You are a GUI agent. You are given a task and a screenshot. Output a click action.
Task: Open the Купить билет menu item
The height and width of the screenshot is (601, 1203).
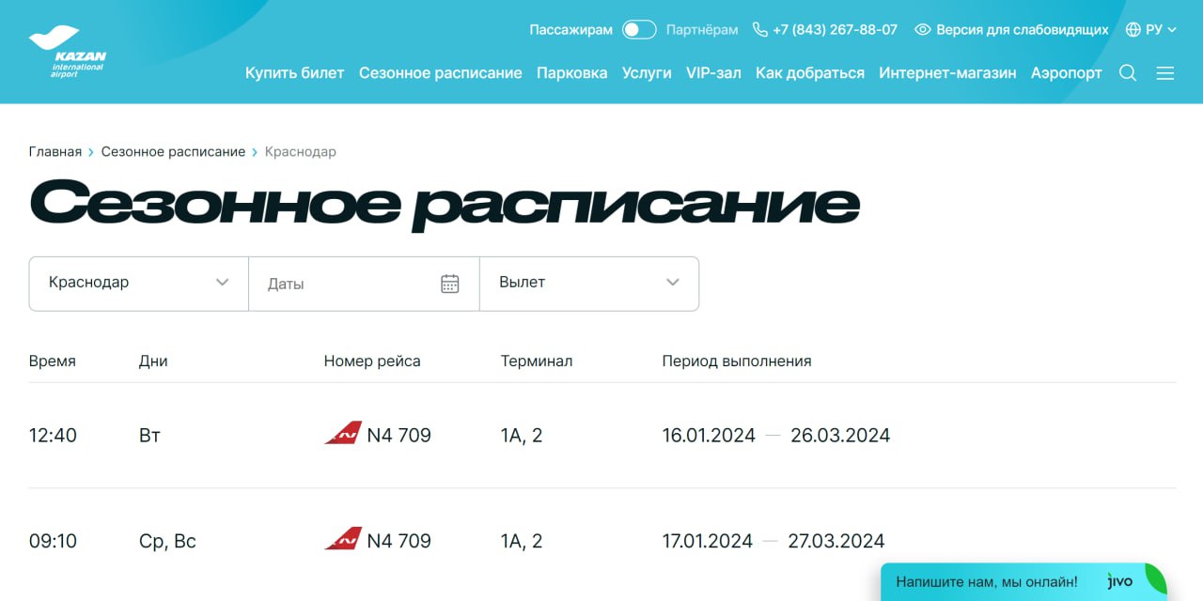coord(294,73)
